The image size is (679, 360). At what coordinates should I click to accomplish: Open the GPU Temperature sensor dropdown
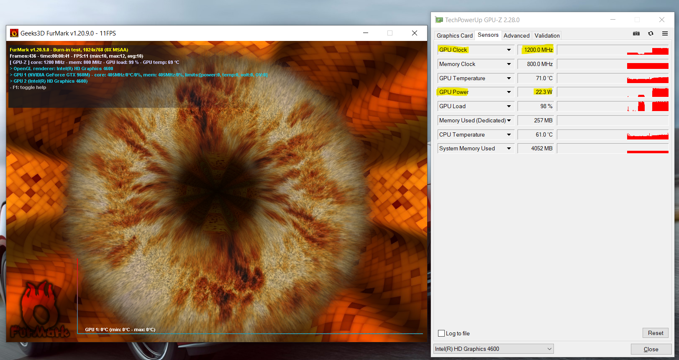(x=509, y=78)
